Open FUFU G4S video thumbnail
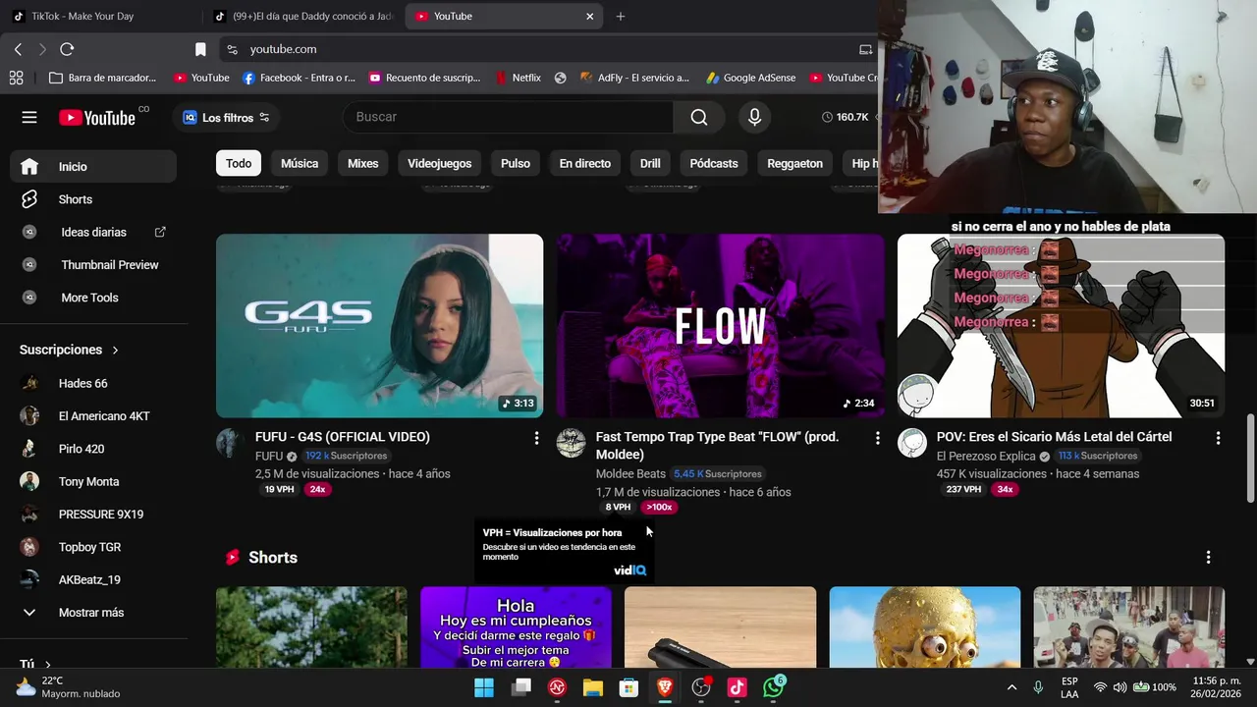This screenshot has height=707, width=1257. click(379, 326)
